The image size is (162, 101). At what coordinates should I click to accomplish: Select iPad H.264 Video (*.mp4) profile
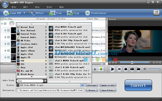coord(70,35)
